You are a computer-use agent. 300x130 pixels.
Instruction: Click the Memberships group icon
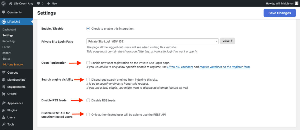[x=3, y=80]
